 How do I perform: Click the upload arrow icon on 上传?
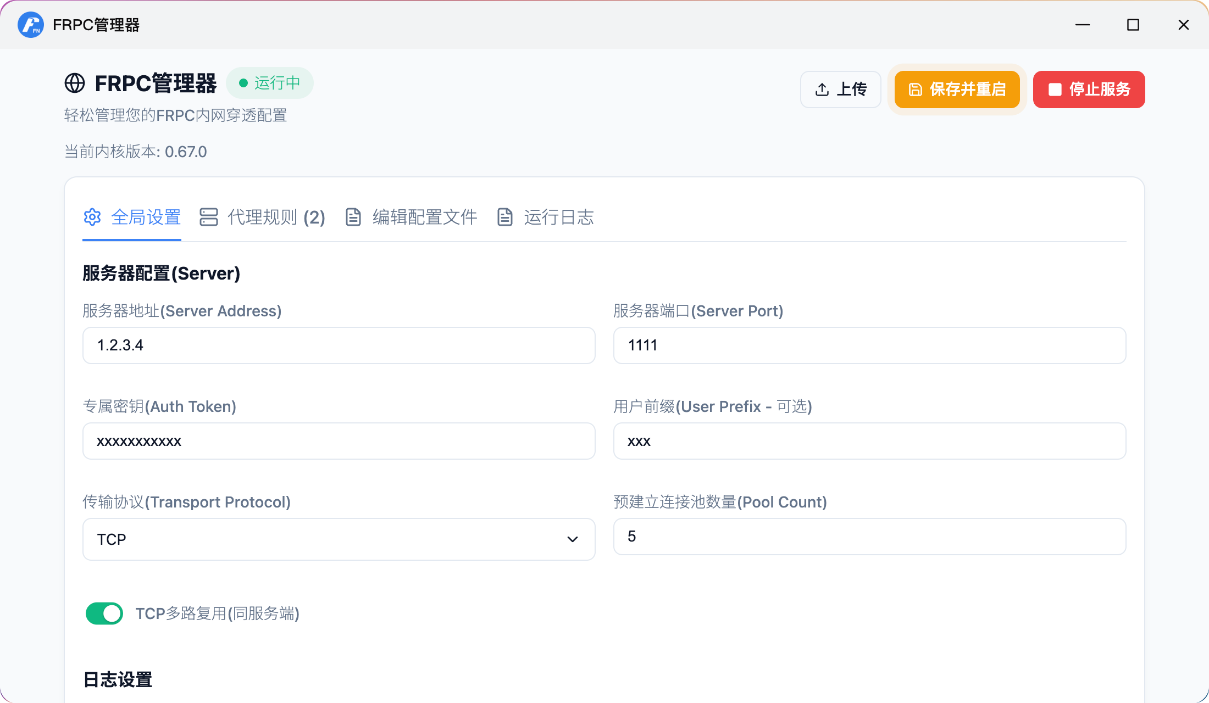pos(822,90)
